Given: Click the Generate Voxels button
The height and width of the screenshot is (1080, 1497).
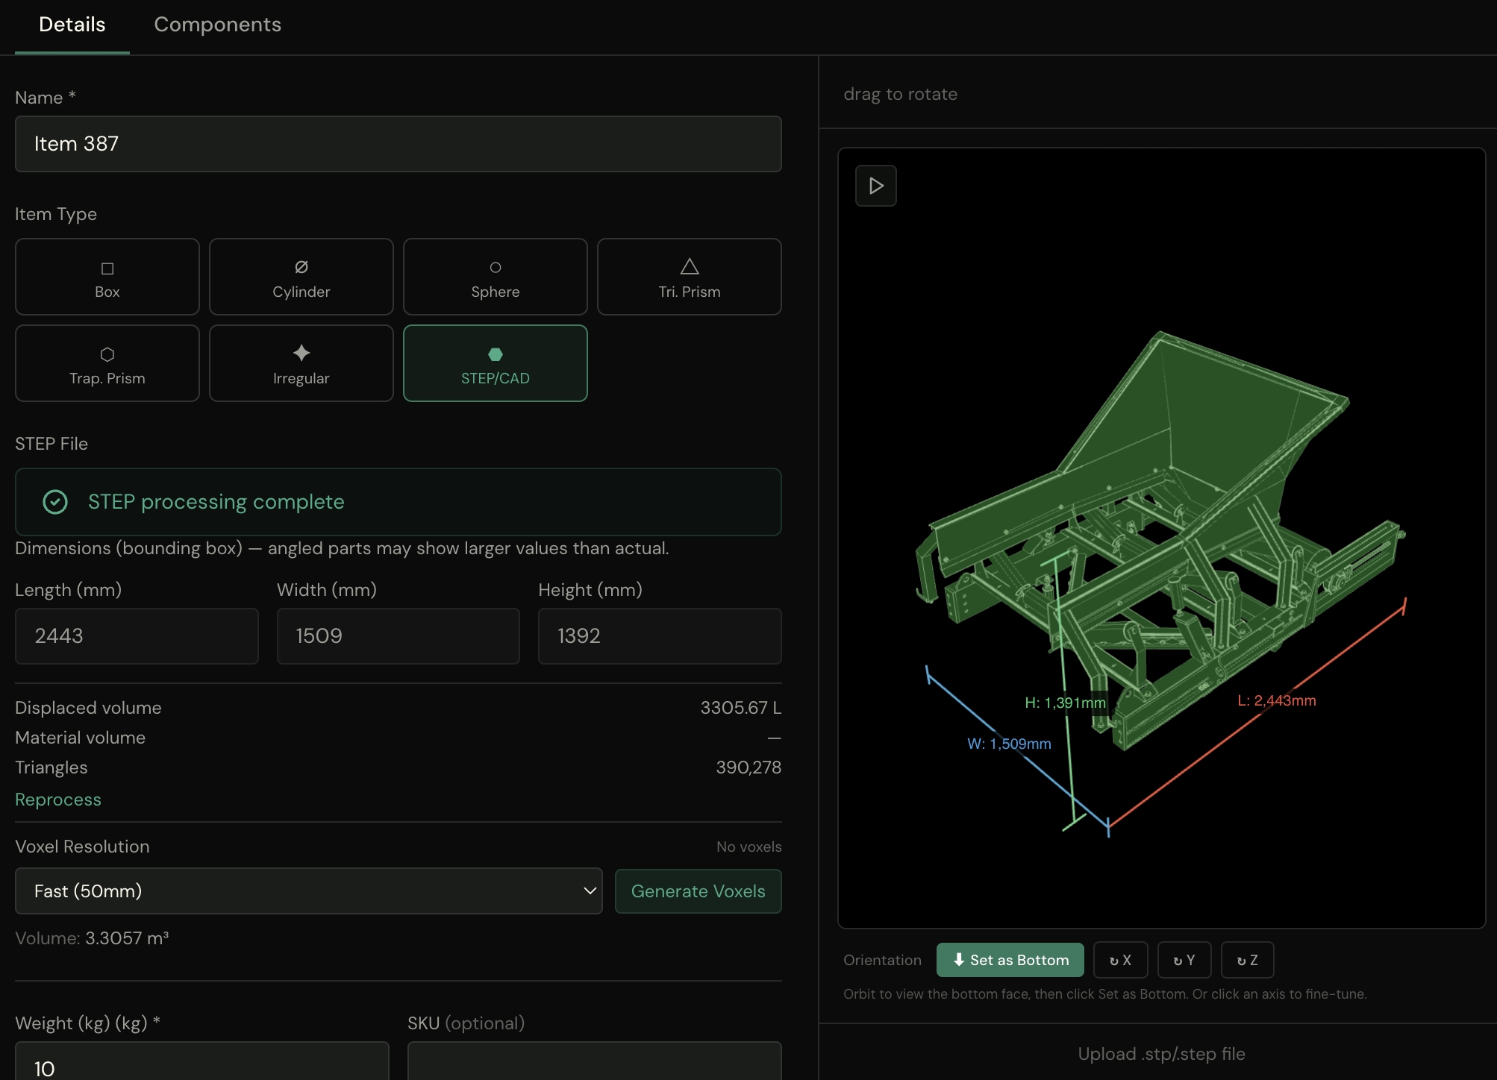Looking at the screenshot, I should coord(699,891).
